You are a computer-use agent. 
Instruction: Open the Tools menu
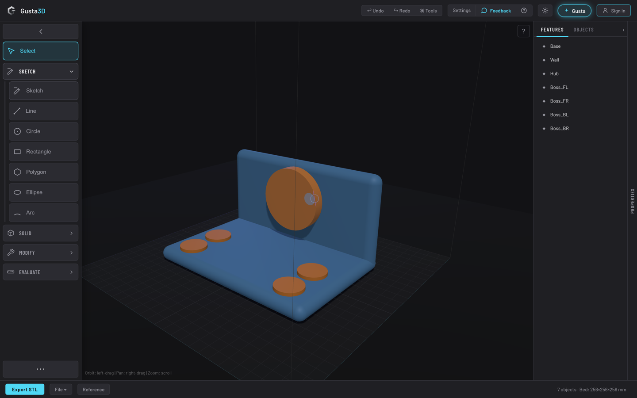coord(428,11)
